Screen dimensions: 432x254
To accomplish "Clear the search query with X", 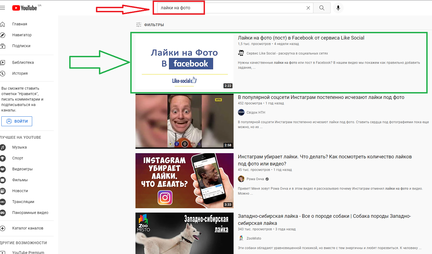I will pyautogui.click(x=308, y=8).
